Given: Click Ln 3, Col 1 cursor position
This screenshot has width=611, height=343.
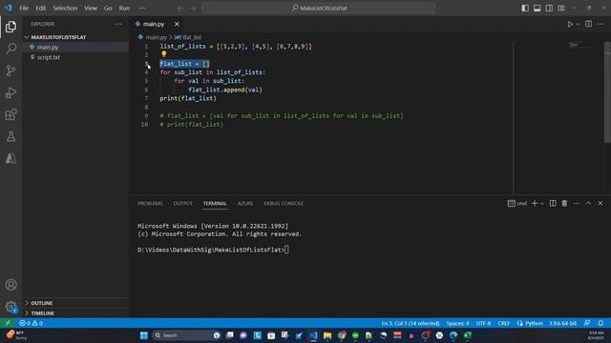Looking at the screenshot, I should coord(410,323).
